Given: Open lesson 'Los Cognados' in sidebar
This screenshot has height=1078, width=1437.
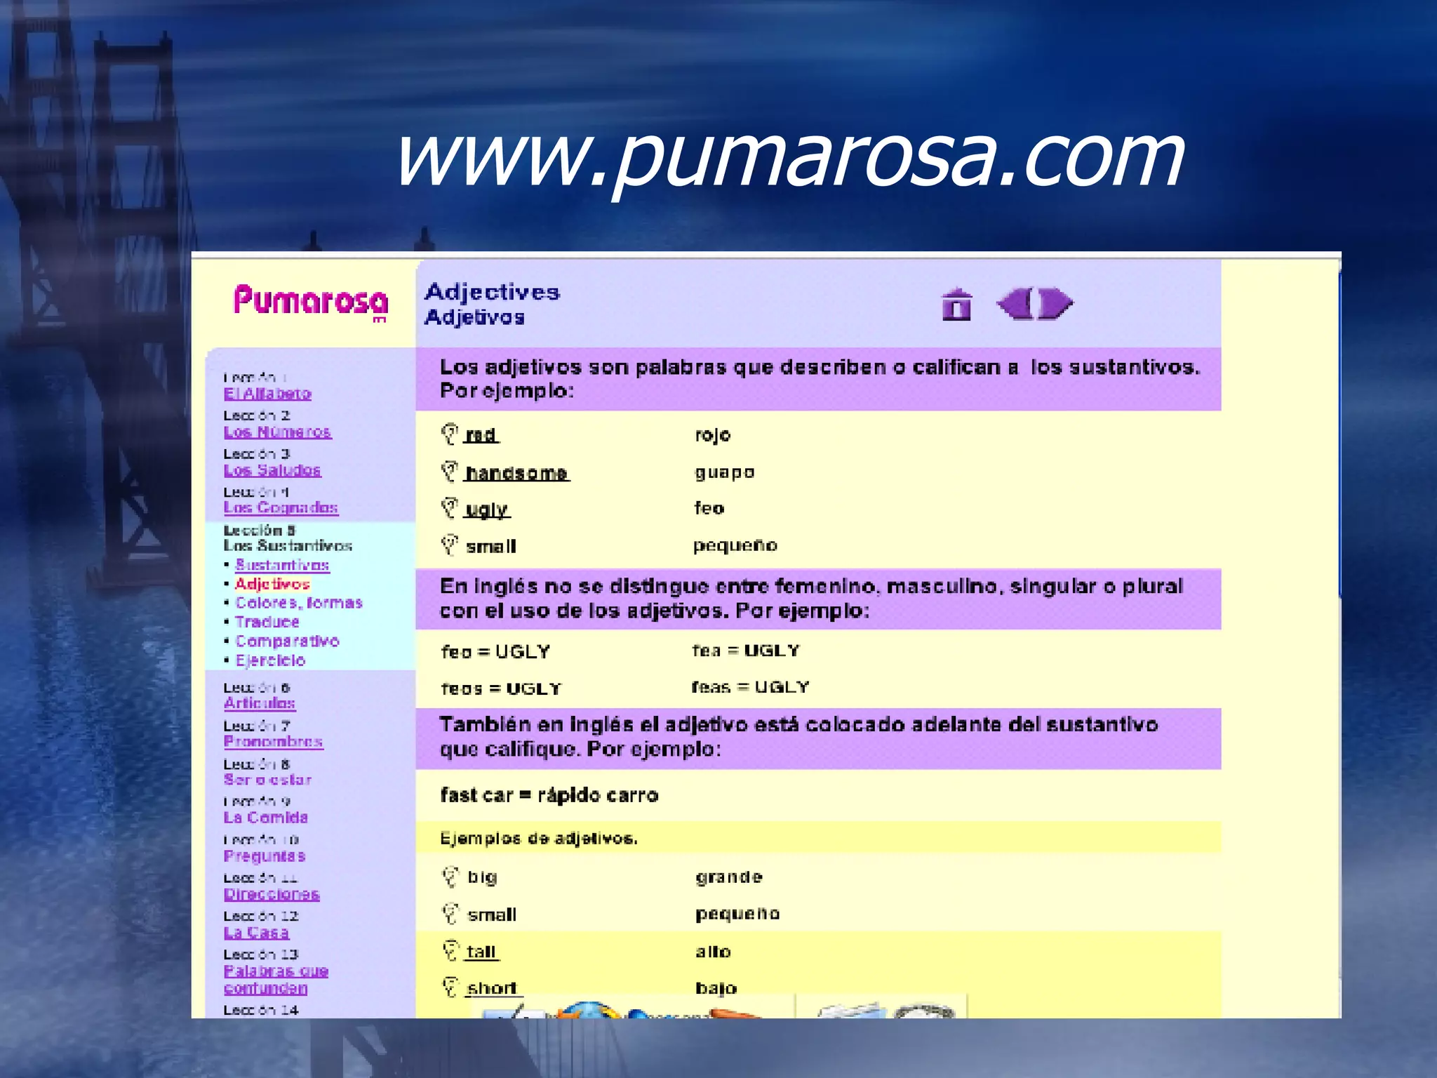Looking at the screenshot, I should [x=281, y=507].
